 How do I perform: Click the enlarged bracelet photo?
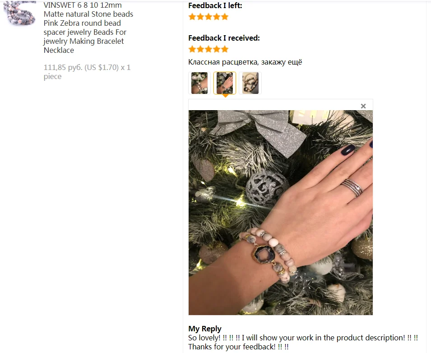pos(281,213)
